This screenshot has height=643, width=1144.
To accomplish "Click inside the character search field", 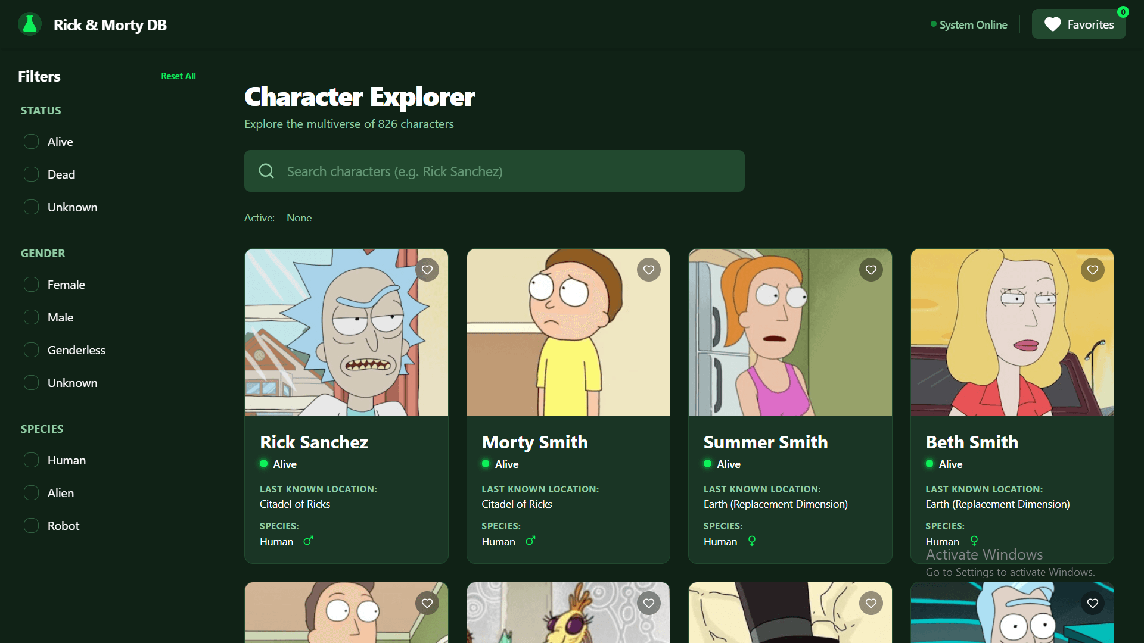I will [495, 171].
